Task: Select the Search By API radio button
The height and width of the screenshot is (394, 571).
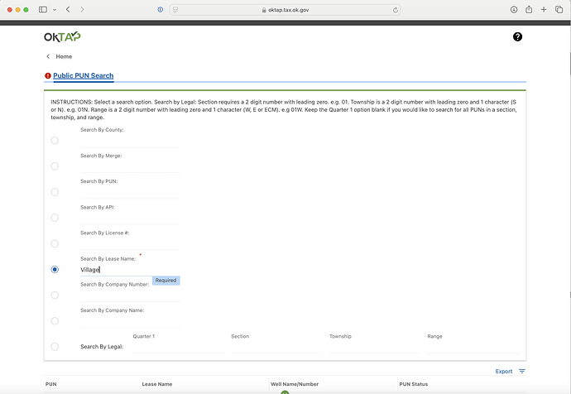Action: pos(55,218)
